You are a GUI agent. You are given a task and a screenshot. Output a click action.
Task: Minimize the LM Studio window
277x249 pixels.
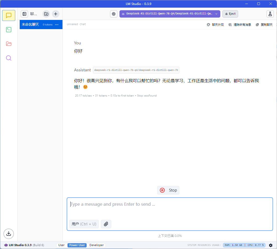click(x=247, y=4)
